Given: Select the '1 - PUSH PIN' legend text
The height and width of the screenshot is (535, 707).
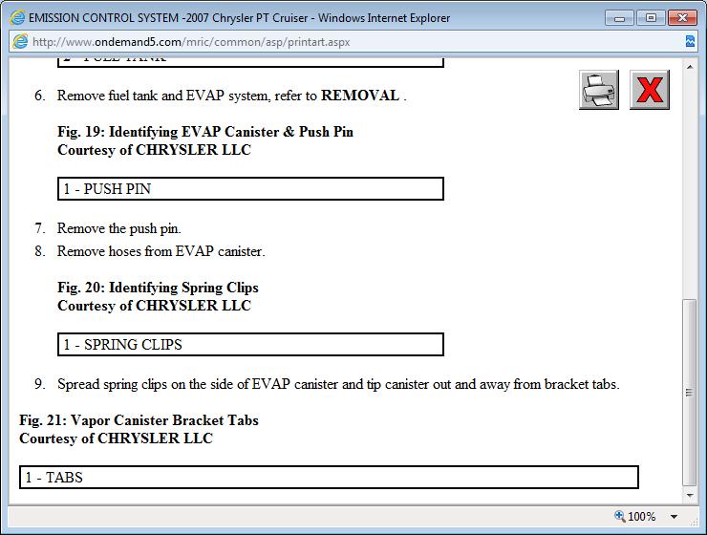Looking at the screenshot, I should pos(107,189).
